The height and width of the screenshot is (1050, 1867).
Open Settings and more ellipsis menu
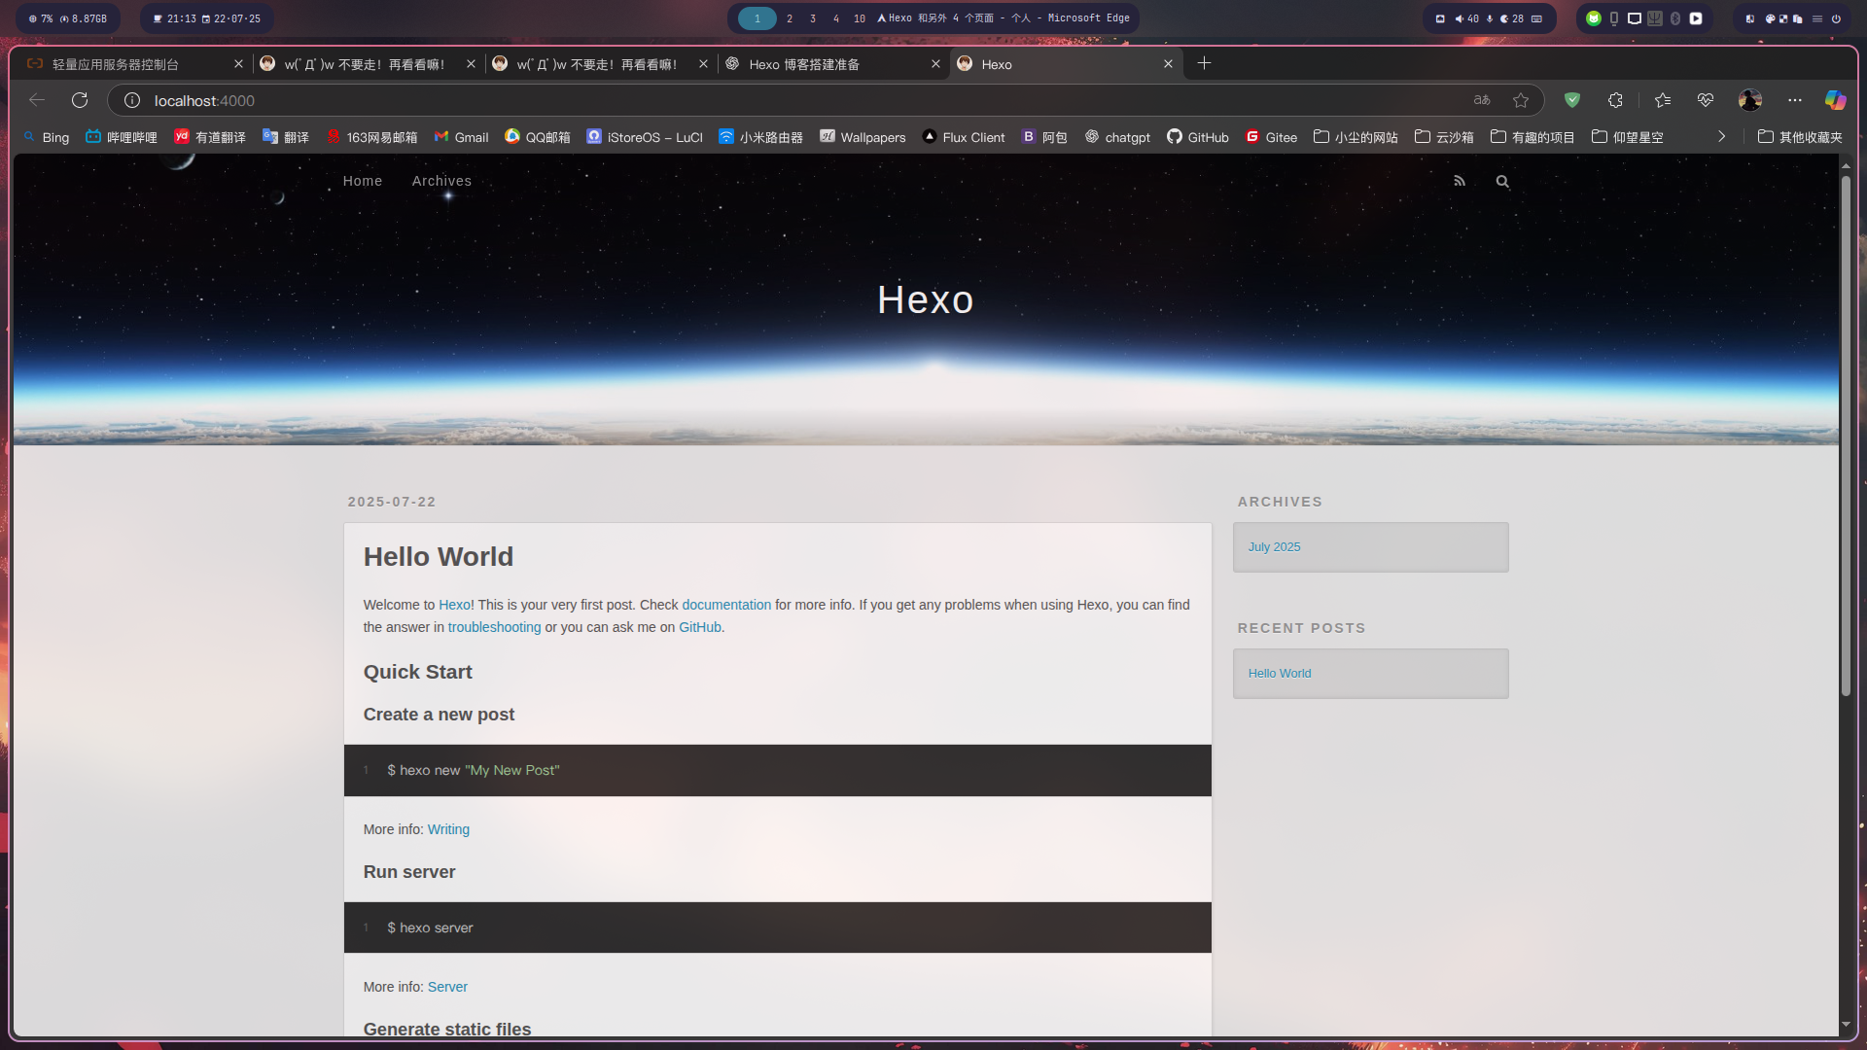click(1795, 100)
